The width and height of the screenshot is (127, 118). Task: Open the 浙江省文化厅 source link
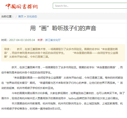point(53,40)
